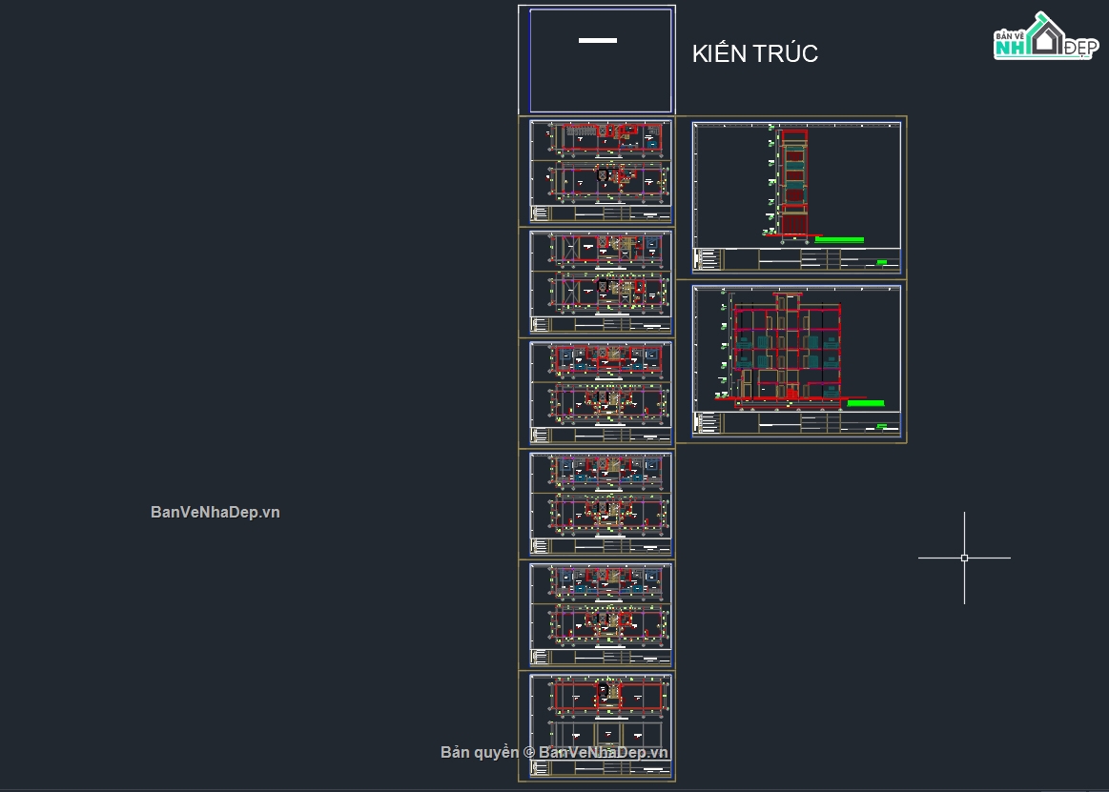
Task: Select the green bar beside the elevation drawing
Action: [839, 240]
